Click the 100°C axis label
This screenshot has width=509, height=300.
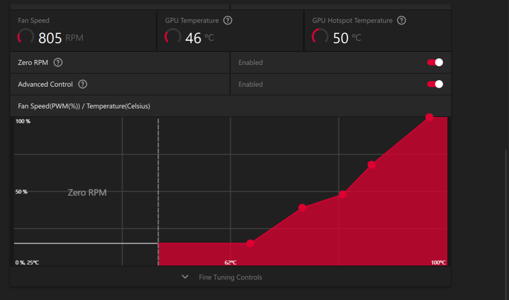pyautogui.click(x=438, y=262)
